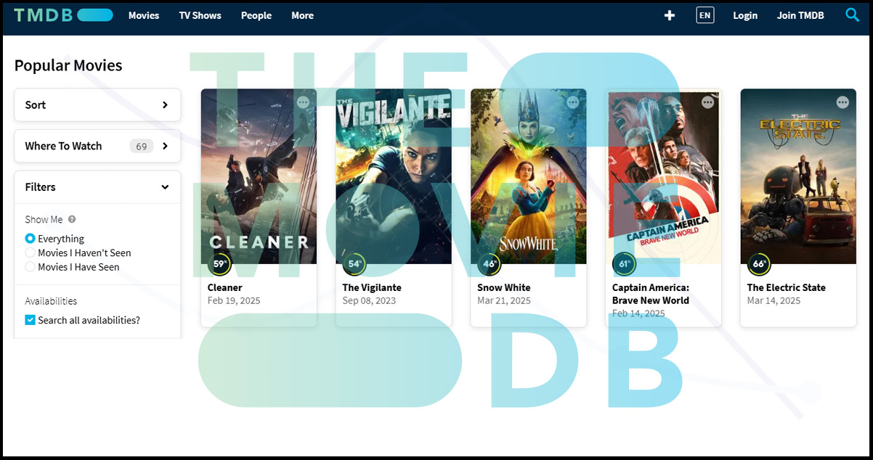The height and width of the screenshot is (460, 873).
Task: Expand the Where To Watch panel
Action: pos(97,146)
